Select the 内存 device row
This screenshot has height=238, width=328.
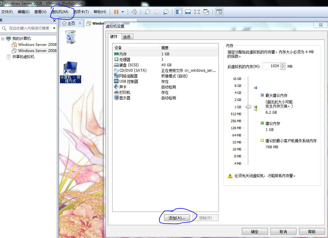tap(165, 54)
